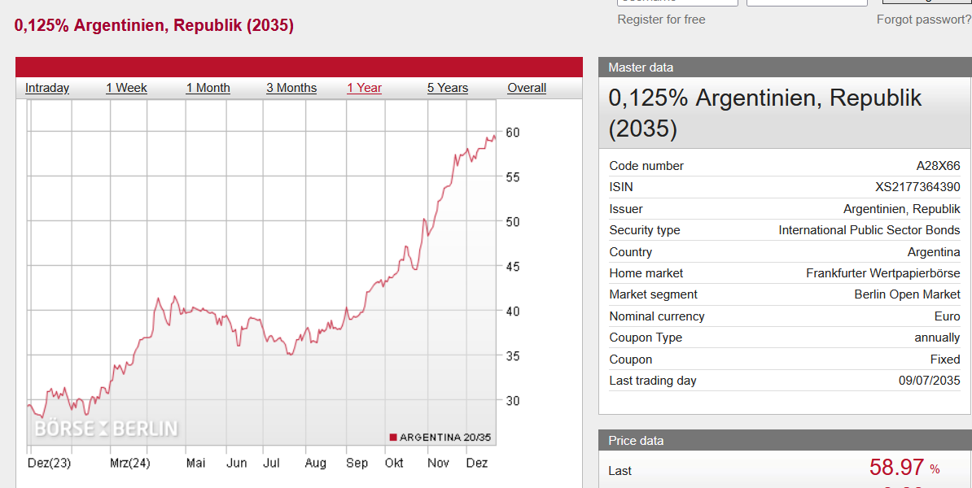Click the Master data panel header
Screen dimensions: 972x488
[x=785, y=68]
